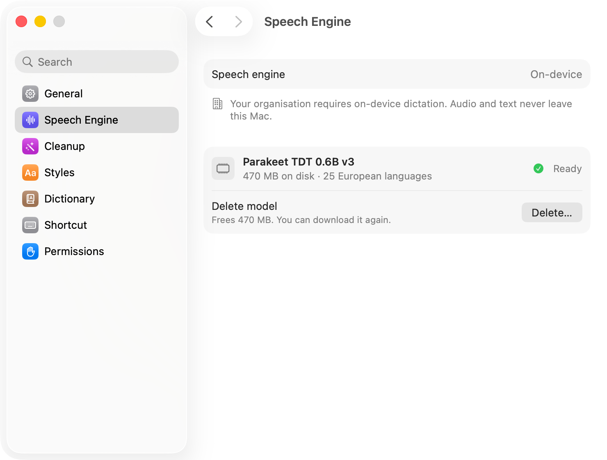
Task: Click the Cleanup magic wand icon
Action: click(x=30, y=146)
